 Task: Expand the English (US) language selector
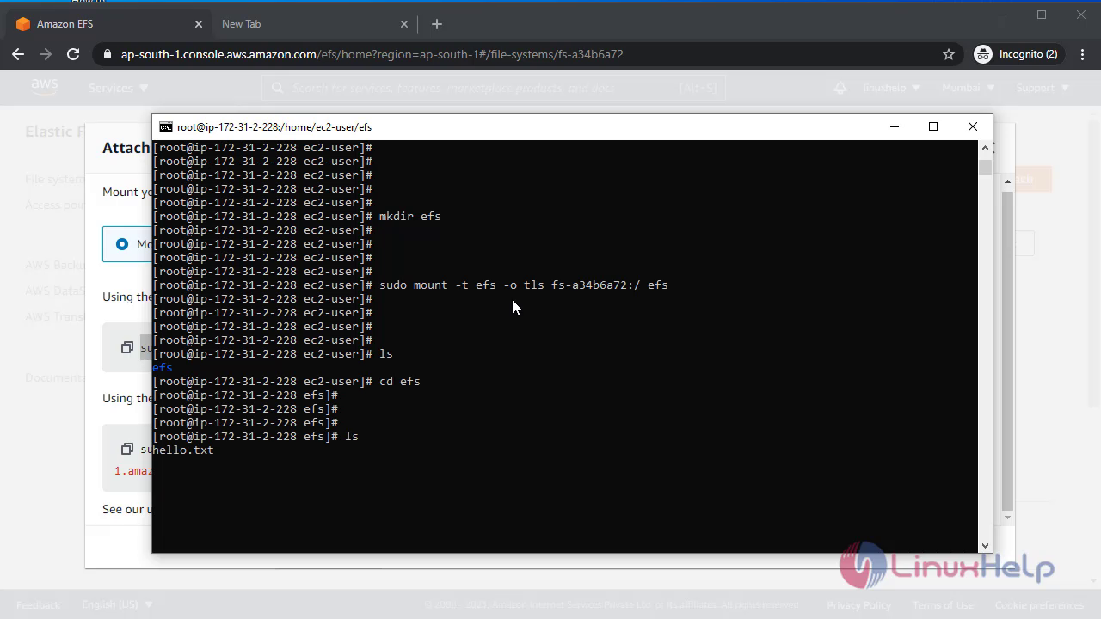pyautogui.click(x=117, y=604)
